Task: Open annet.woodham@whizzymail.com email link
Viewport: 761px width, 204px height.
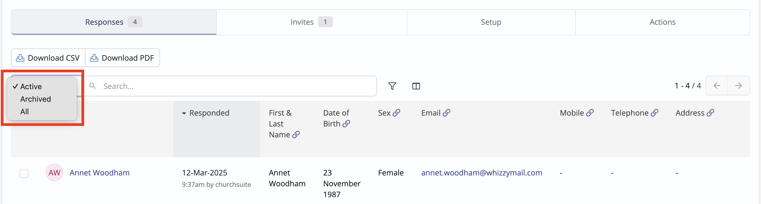Action: (x=481, y=173)
